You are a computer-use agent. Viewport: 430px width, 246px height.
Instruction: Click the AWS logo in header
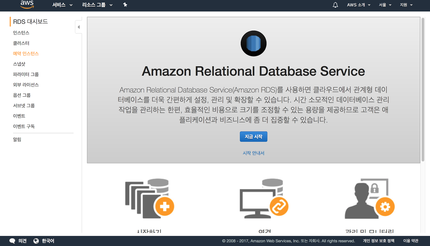point(27,4)
